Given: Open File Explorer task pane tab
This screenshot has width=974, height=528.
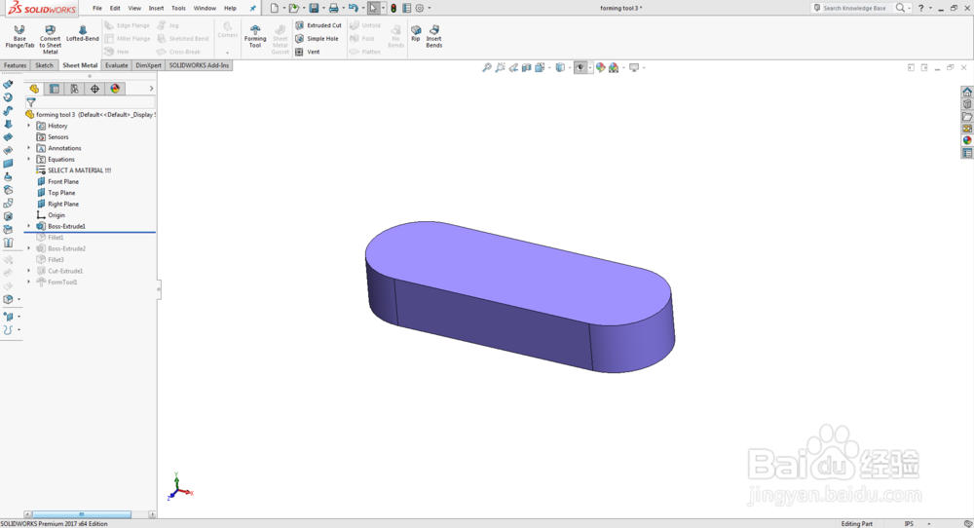Looking at the screenshot, I should [x=967, y=116].
